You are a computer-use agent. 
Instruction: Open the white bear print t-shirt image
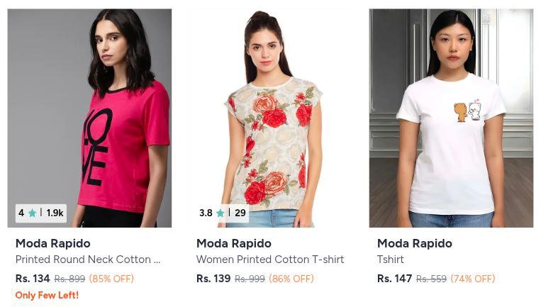click(451, 118)
